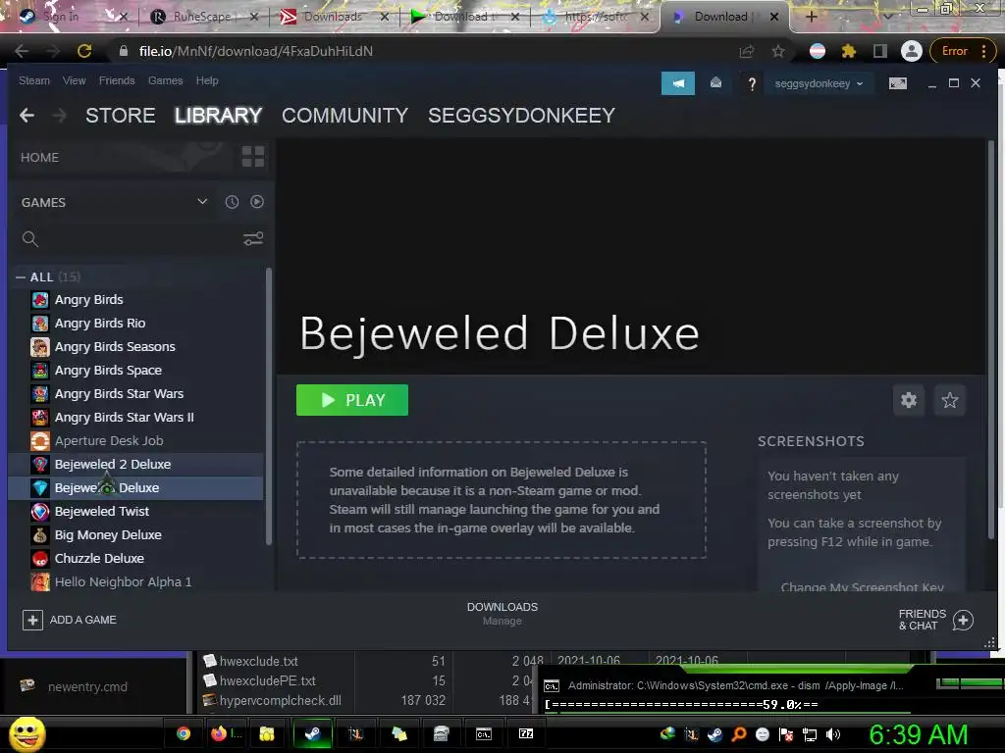Viewport: 1005px width, 753px height.
Task: Click Change My Screenshot Key link
Action: coord(862,586)
